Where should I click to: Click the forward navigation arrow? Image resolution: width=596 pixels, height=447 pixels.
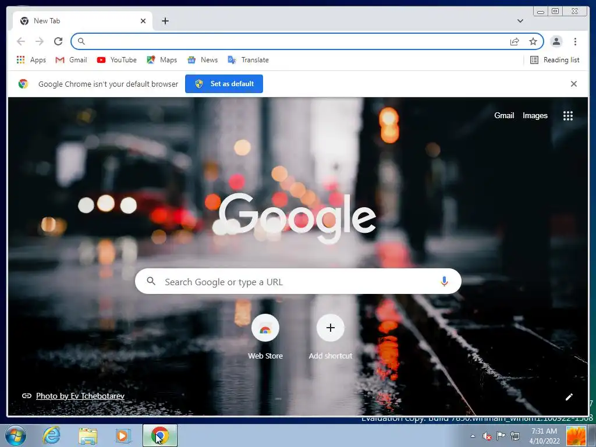click(x=40, y=41)
